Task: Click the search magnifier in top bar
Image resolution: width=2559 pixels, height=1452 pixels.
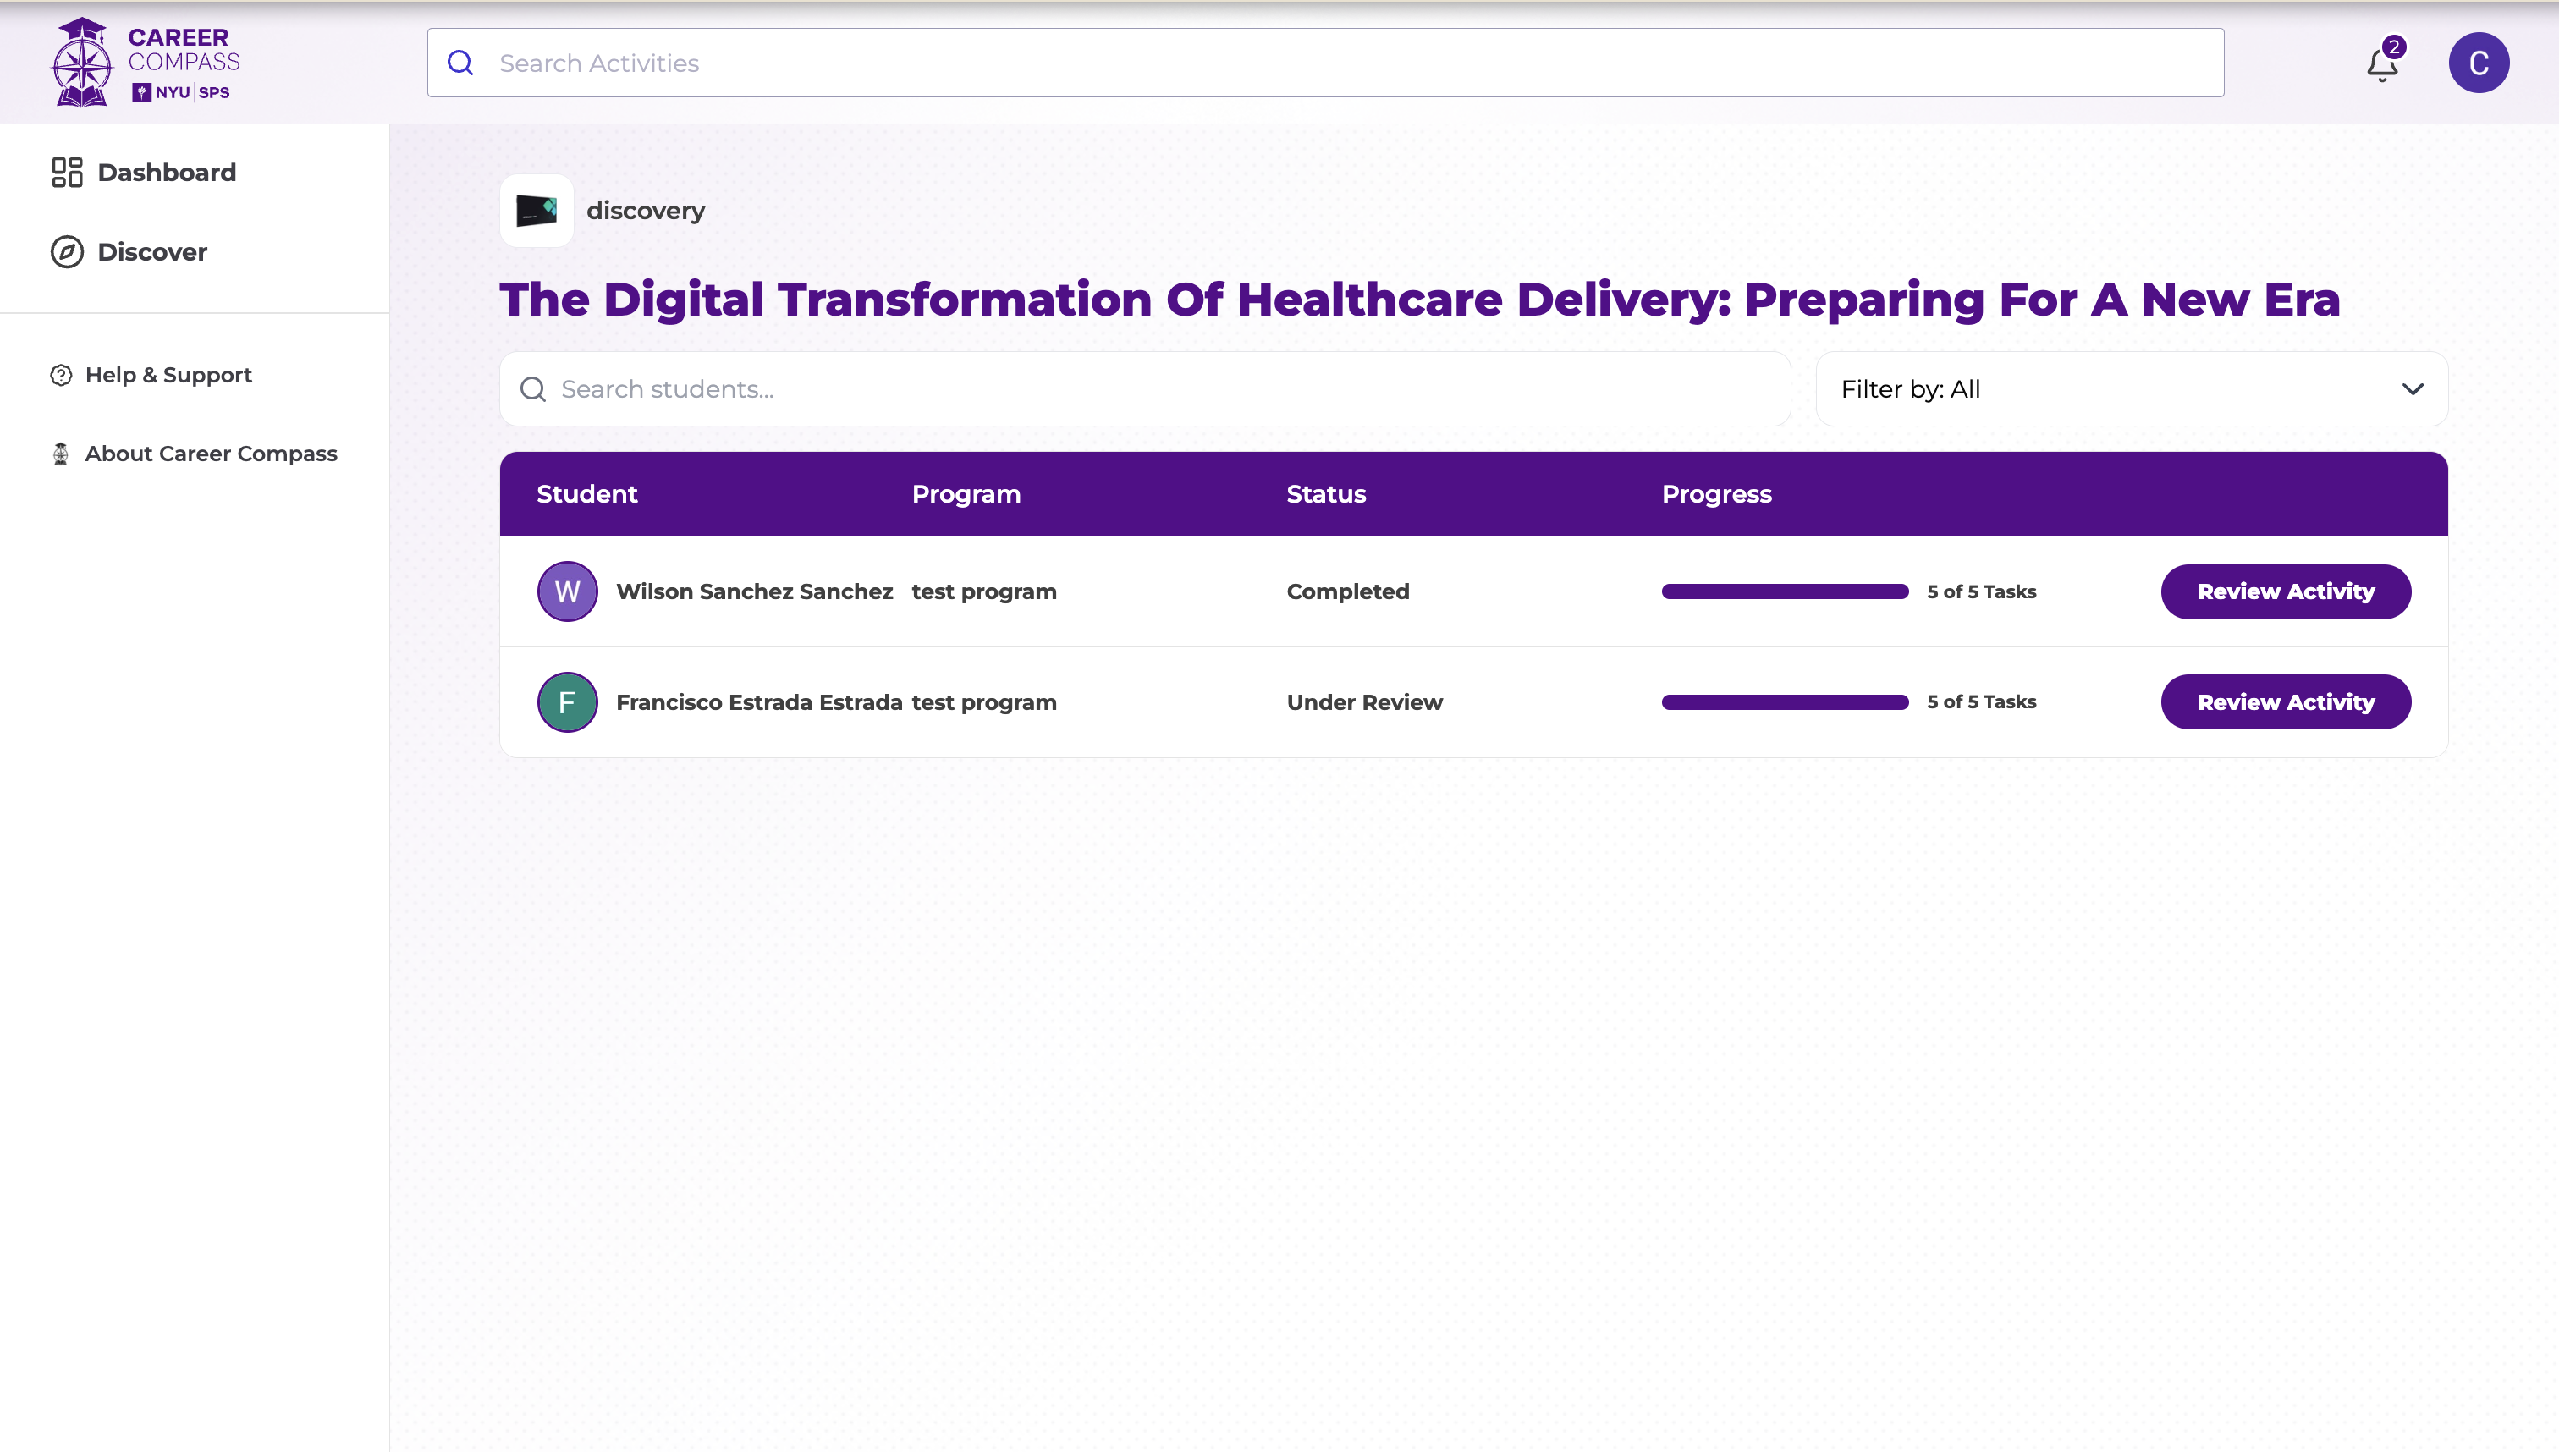Action: coord(460,63)
